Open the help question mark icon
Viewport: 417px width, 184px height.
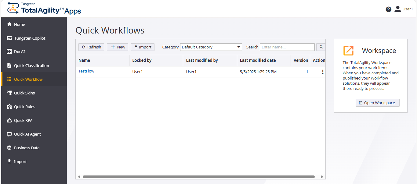tap(388, 9)
